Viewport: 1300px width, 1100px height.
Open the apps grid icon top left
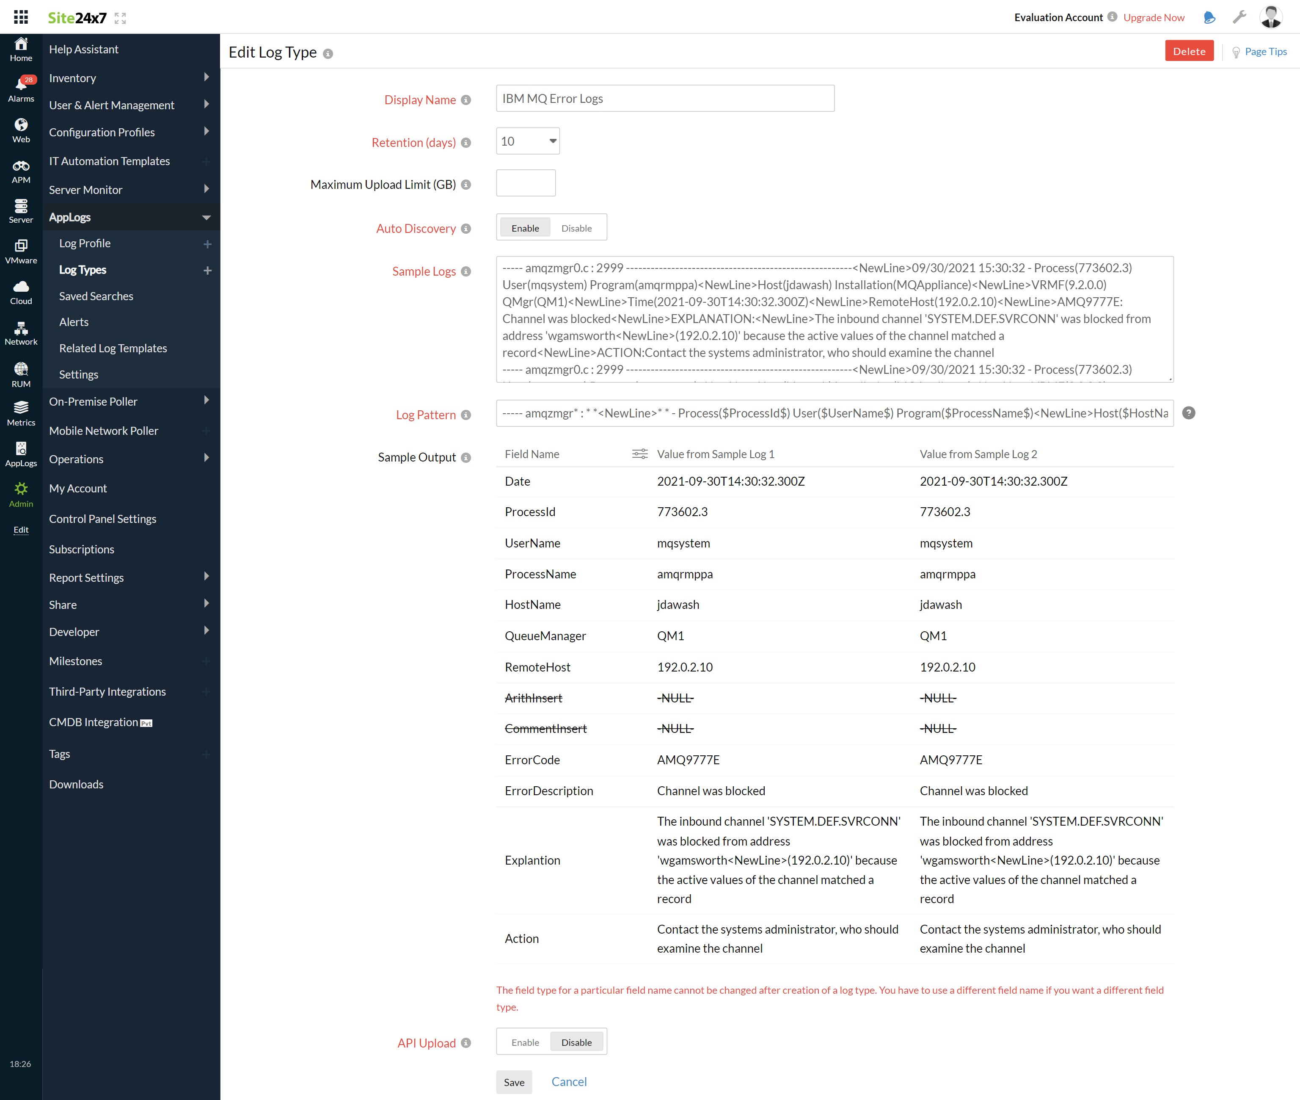pos(21,17)
